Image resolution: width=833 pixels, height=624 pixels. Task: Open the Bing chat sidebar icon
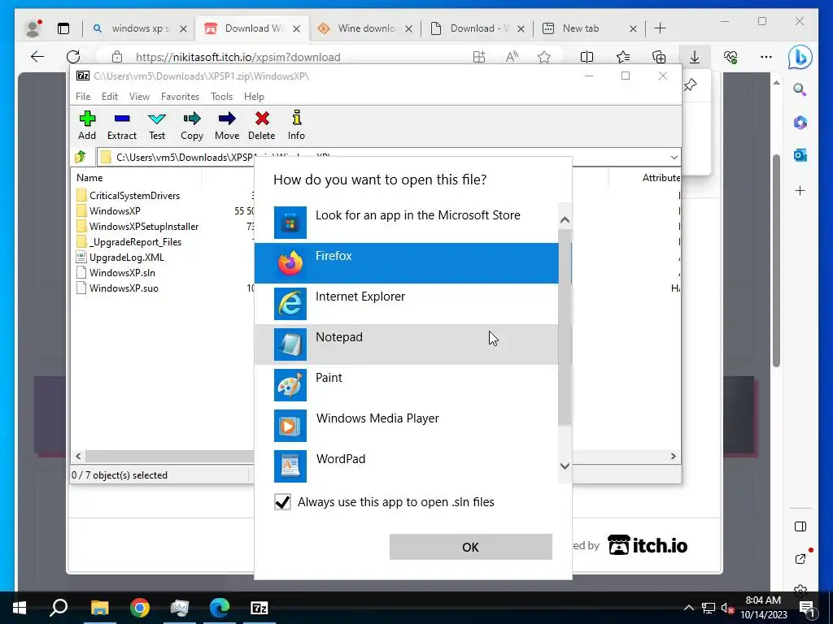coord(800,58)
